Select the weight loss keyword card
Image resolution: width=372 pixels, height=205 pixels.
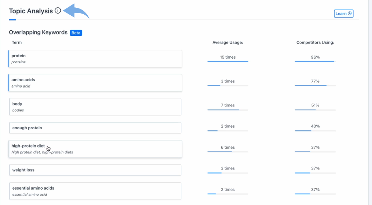pos(95,170)
